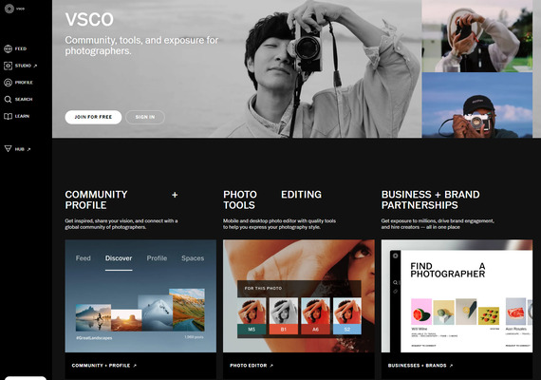Select the Feed label in the sidebar
Screen dimensions: 541x380
tap(21, 48)
